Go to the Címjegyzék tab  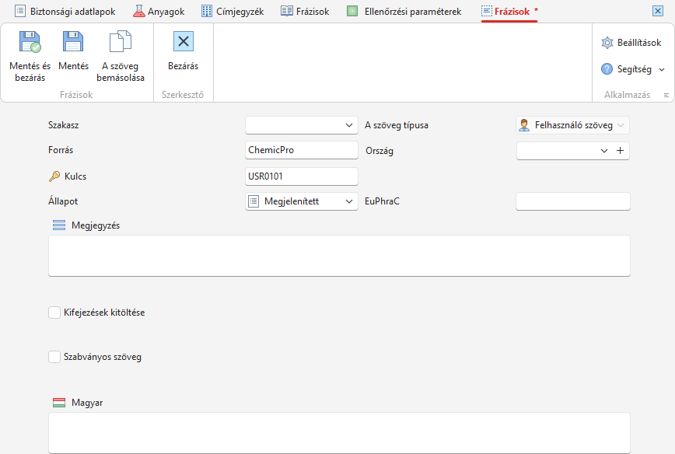(x=233, y=12)
